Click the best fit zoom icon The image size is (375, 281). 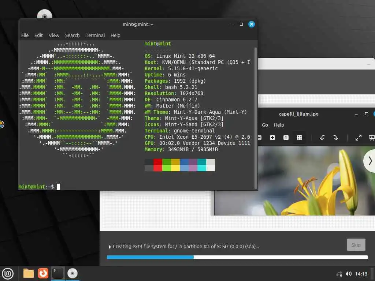coord(300,138)
